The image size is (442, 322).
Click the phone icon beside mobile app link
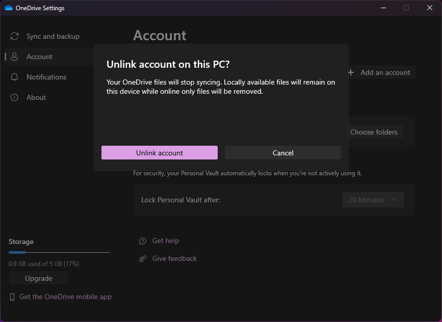point(12,297)
